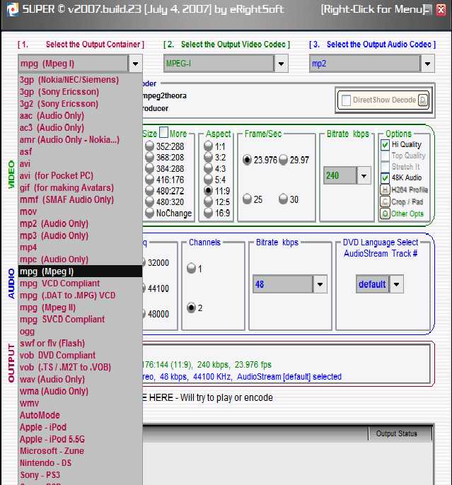Choose aac (Audio Only) container
Image resolution: width=452 pixels, height=485 pixels.
[x=80, y=116]
